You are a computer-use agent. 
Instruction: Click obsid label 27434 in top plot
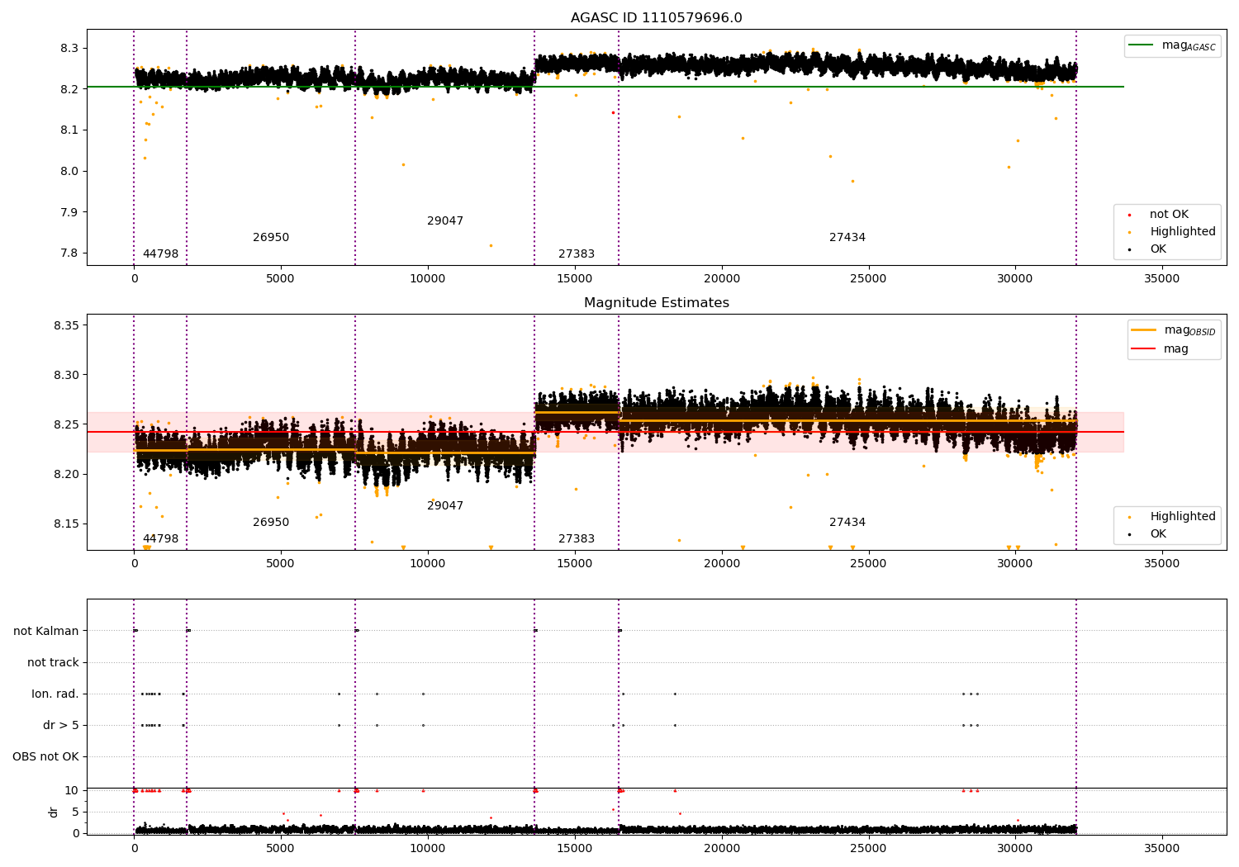(x=847, y=238)
